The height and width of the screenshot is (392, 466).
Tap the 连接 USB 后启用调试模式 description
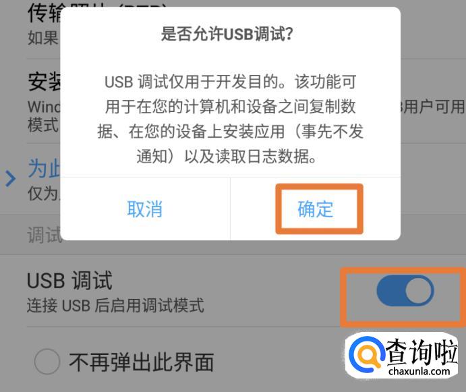tap(115, 306)
